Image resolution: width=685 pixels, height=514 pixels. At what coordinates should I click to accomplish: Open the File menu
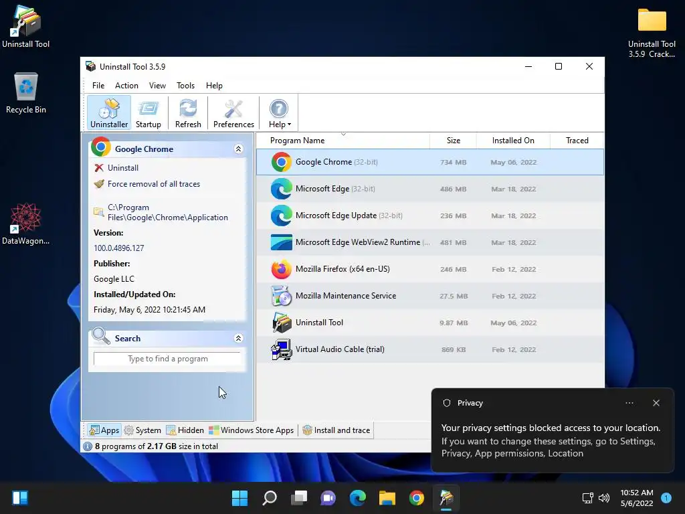98,86
